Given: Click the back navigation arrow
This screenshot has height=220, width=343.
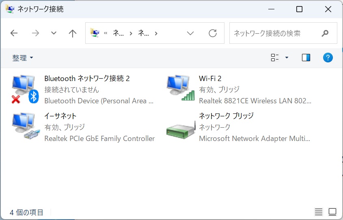Looking at the screenshot, I should (x=14, y=33).
